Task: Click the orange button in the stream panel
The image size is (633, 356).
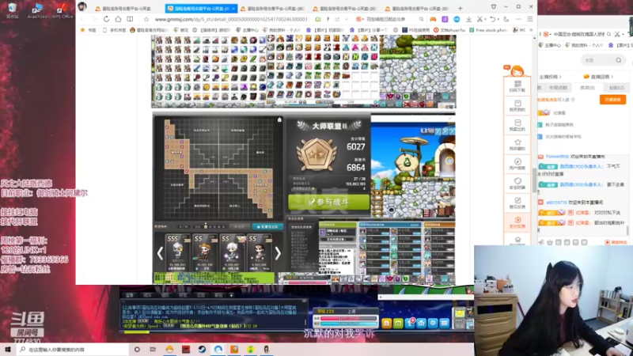Action: coord(612,100)
